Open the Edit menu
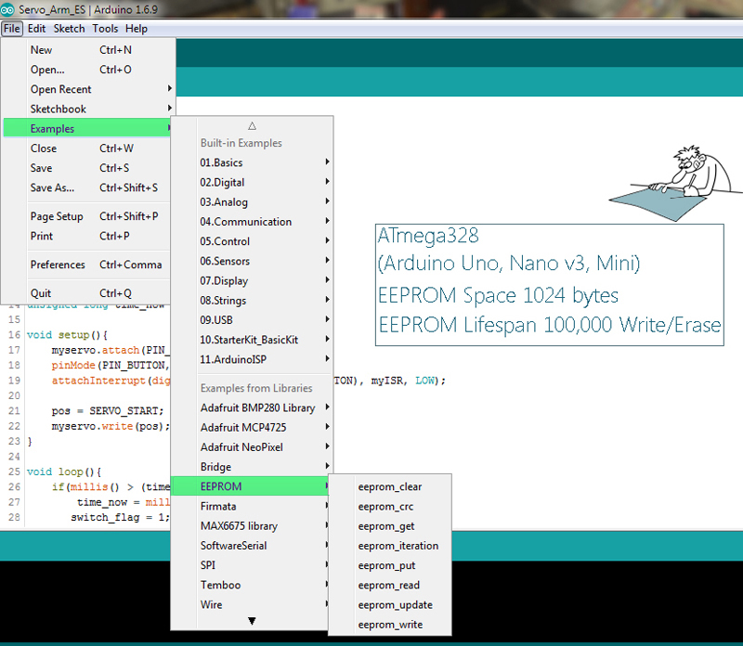The width and height of the screenshot is (743, 646). [x=36, y=28]
